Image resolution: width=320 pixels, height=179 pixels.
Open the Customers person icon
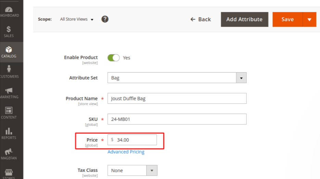click(9, 70)
